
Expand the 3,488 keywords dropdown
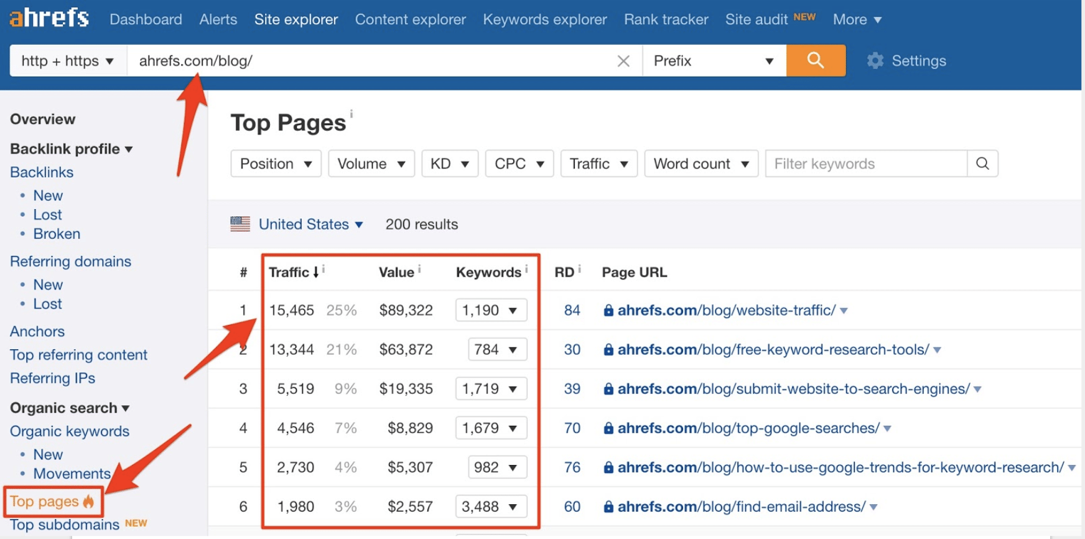(491, 506)
